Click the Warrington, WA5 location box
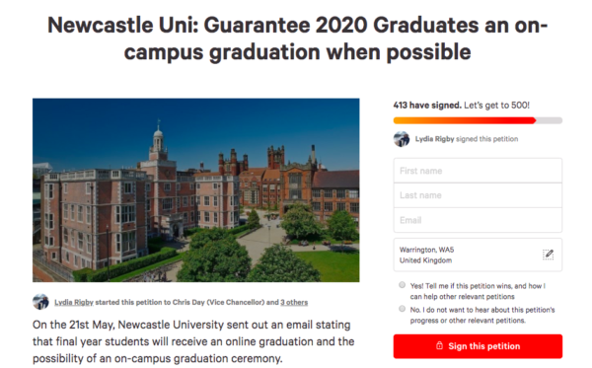592x368 pixels. [x=478, y=255]
